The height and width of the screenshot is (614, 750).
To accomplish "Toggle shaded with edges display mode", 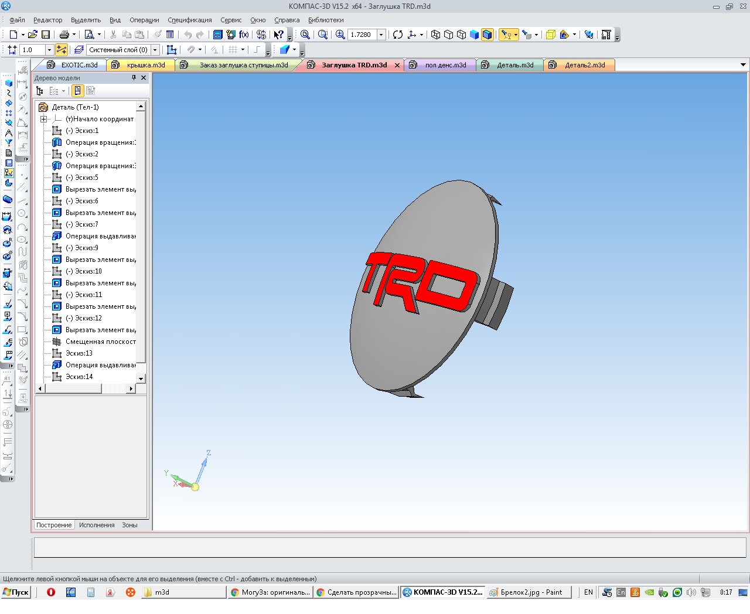I will [x=487, y=35].
